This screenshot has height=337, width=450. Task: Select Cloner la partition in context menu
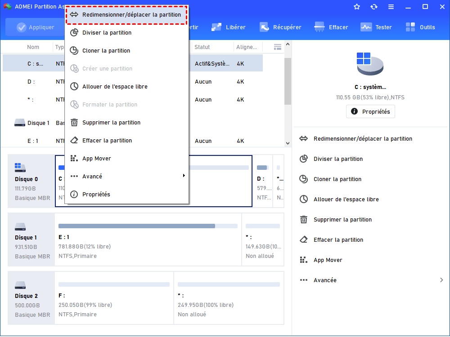click(x=126, y=51)
